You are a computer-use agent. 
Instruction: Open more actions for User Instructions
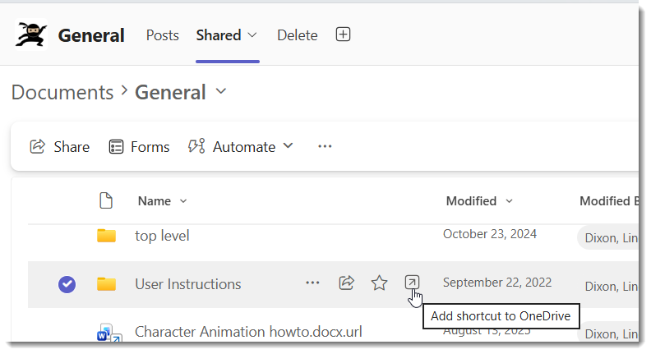tap(312, 283)
